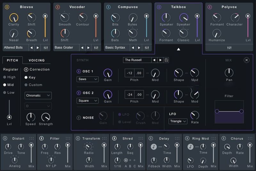Click pitch register Lvl slider handle
This screenshot has width=256, height=171.
click(9, 117)
